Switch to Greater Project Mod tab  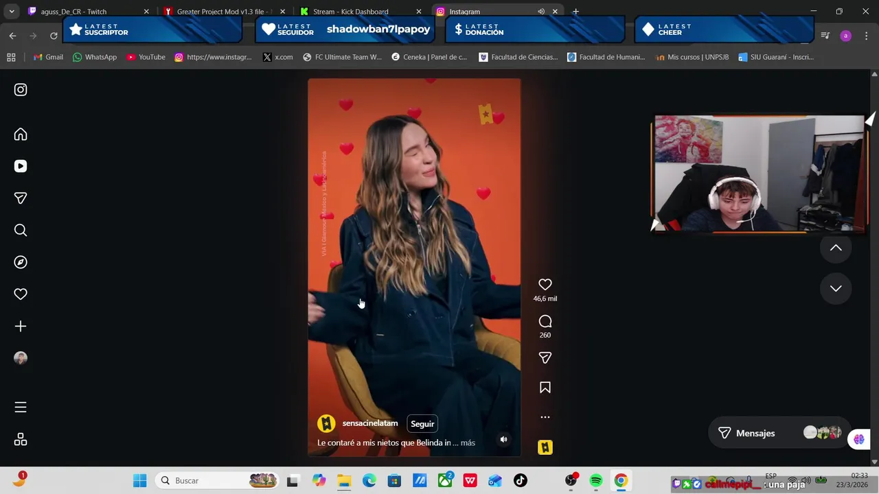click(x=223, y=12)
